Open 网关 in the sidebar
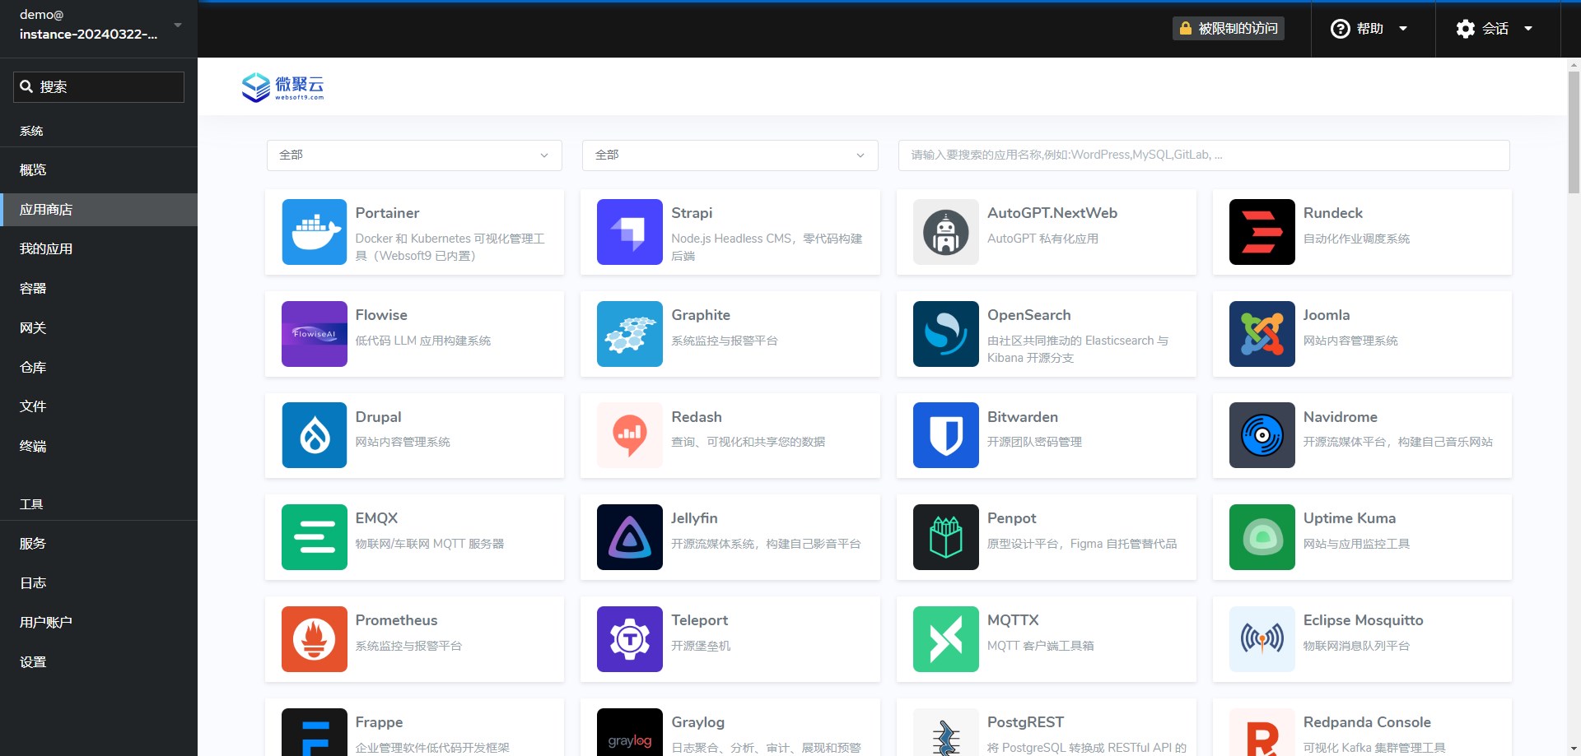The height and width of the screenshot is (756, 1581). pyautogui.click(x=99, y=328)
